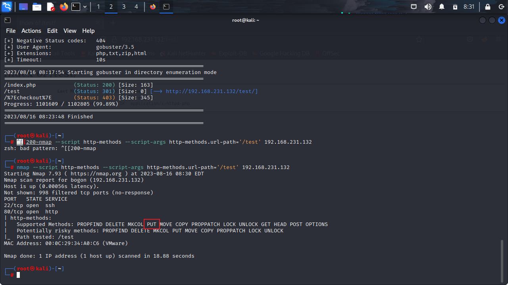The image size is (508, 285).
Task: Click the terminal window title icon
Action: tap(8, 20)
